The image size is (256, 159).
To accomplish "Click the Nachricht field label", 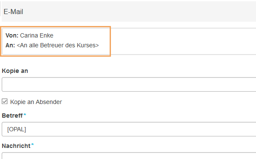I will (16, 146).
